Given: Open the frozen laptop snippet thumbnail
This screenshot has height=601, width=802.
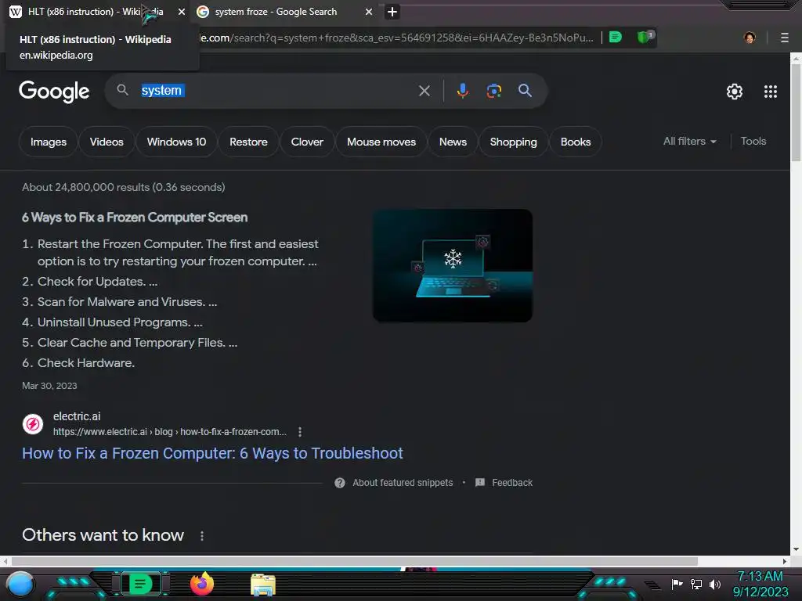Looking at the screenshot, I should click(453, 266).
